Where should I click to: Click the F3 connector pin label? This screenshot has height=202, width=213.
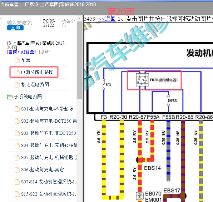tap(104, 117)
